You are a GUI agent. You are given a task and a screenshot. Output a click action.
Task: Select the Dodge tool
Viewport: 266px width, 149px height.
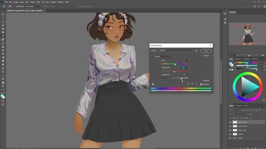pyautogui.click(x=3, y=65)
